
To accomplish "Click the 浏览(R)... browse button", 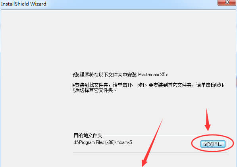I will [x=213, y=144].
